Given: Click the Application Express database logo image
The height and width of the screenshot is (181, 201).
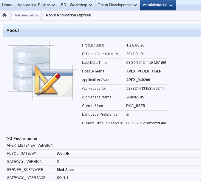Looking at the screenshot, I should [x=43, y=71].
